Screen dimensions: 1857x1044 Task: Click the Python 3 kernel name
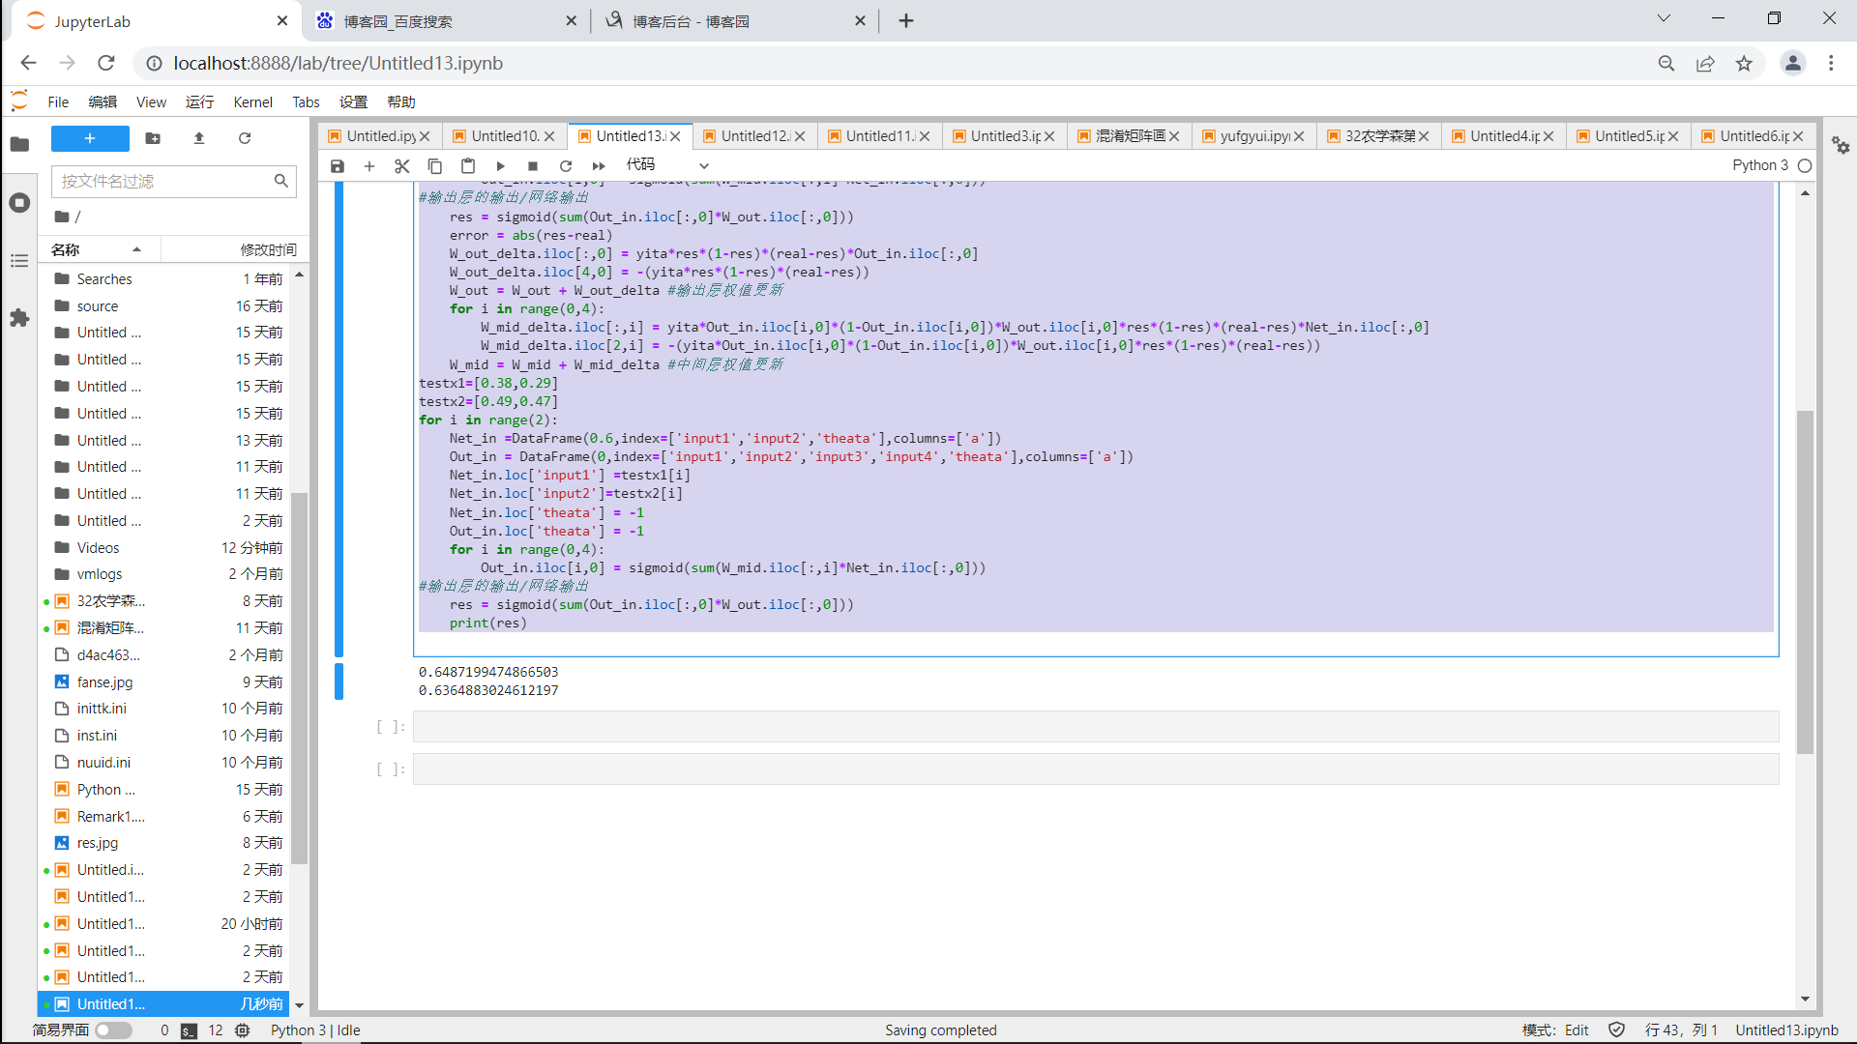pyautogui.click(x=1760, y=165)
